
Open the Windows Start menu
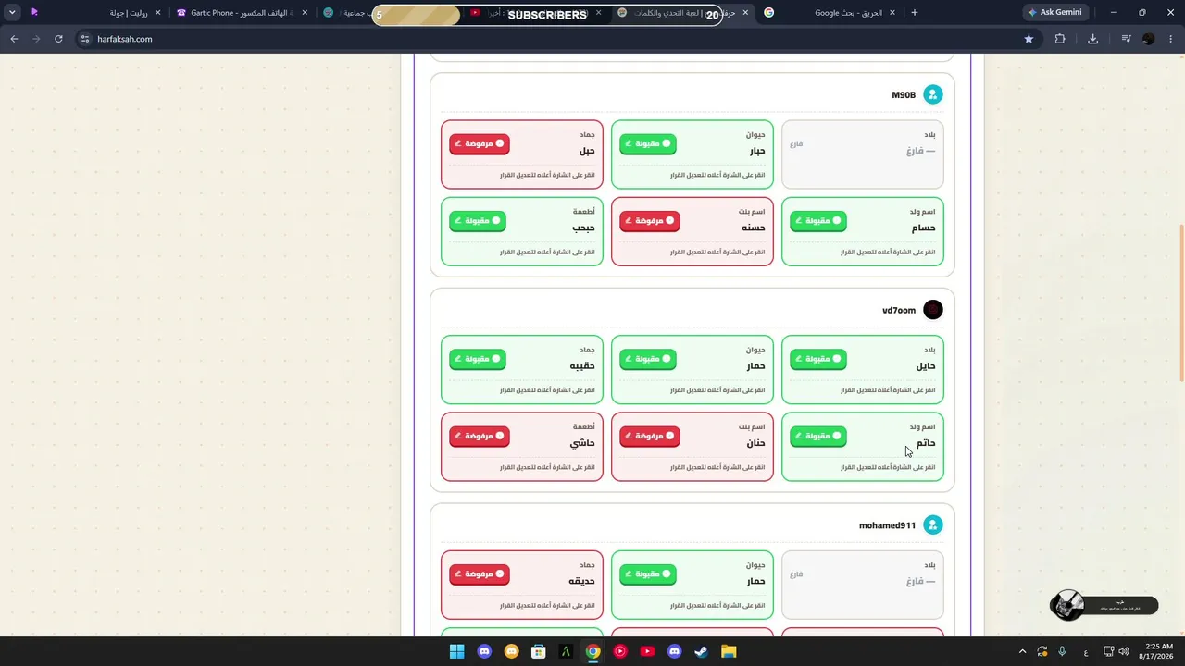(456, 651)
